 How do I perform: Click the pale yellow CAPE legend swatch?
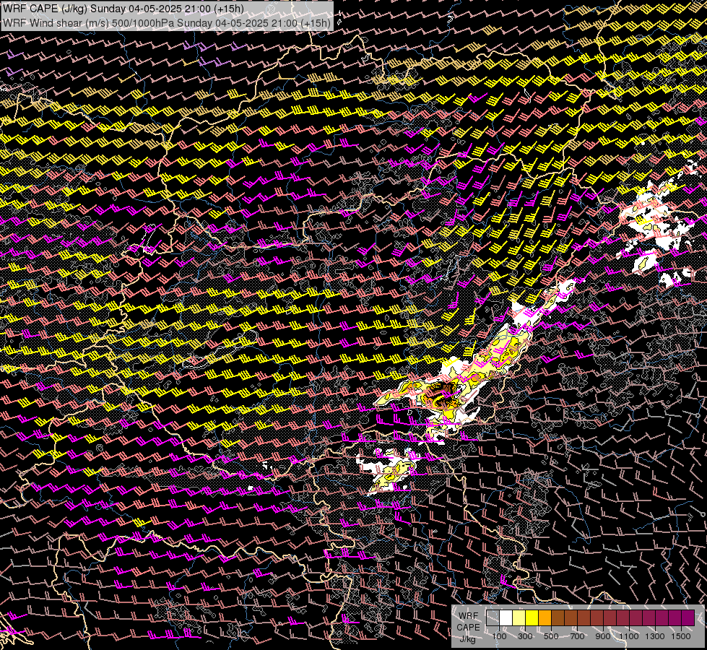tap(519, 617)
